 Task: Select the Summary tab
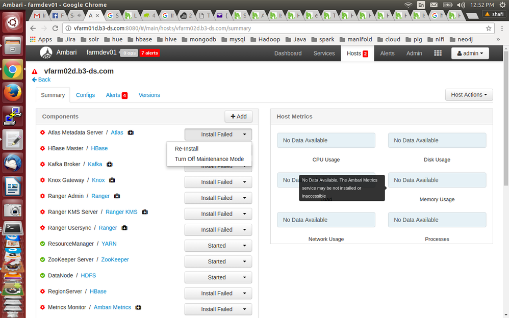pyautogui.click(x=53, y=95)
